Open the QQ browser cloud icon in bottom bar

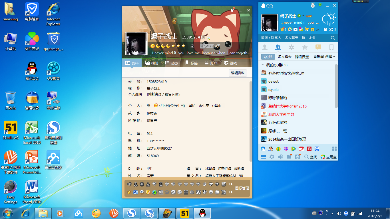tap(263, 149)
